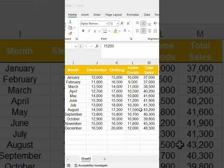Toggle Underline formatting
This screenshot has width=224, height=168.
coord(95,31)
